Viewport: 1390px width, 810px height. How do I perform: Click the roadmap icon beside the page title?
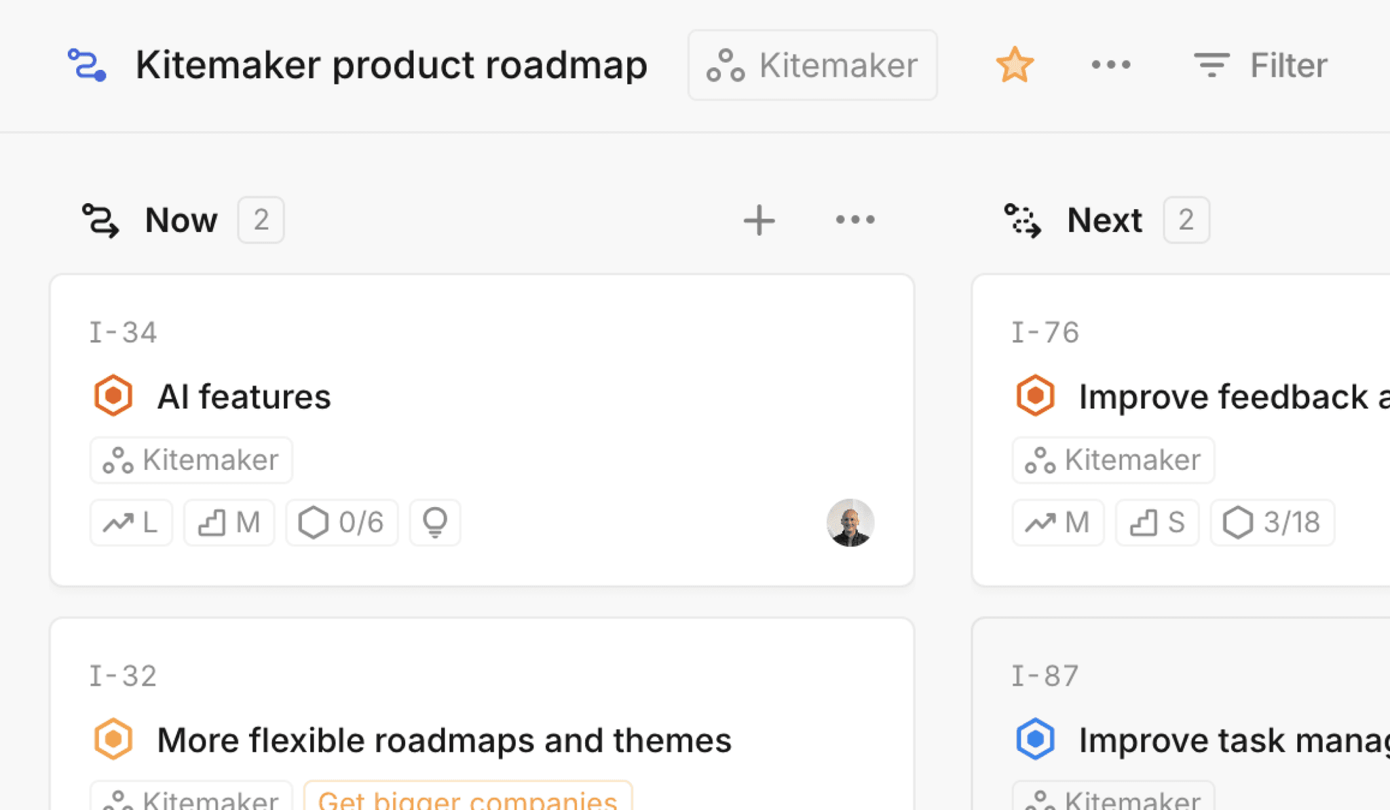click(87, 65)
